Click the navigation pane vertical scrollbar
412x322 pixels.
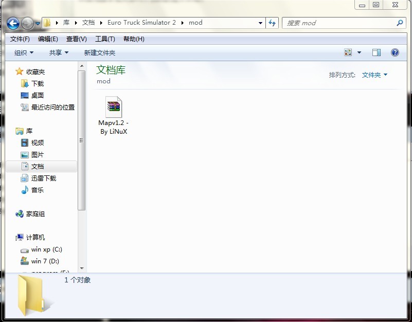point(81,140)
